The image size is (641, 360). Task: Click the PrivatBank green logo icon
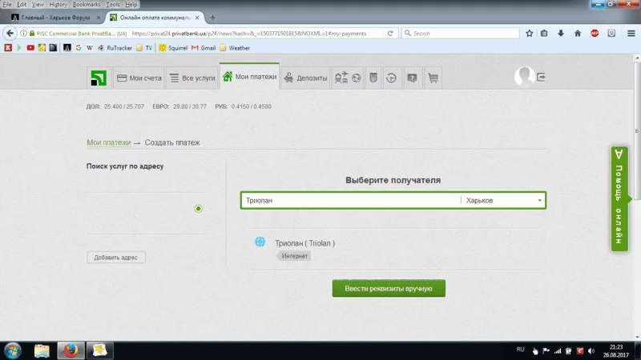(99, 78)
